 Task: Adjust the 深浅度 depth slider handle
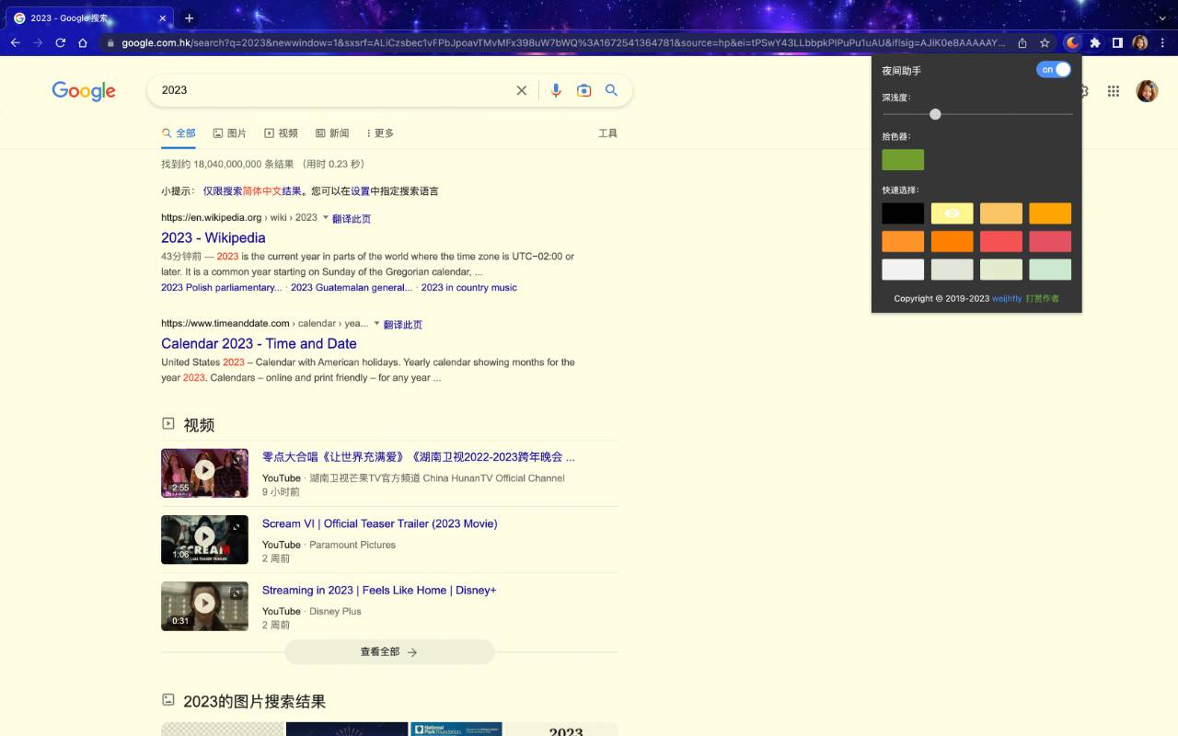pyautogui.click(x=935, y=114)
